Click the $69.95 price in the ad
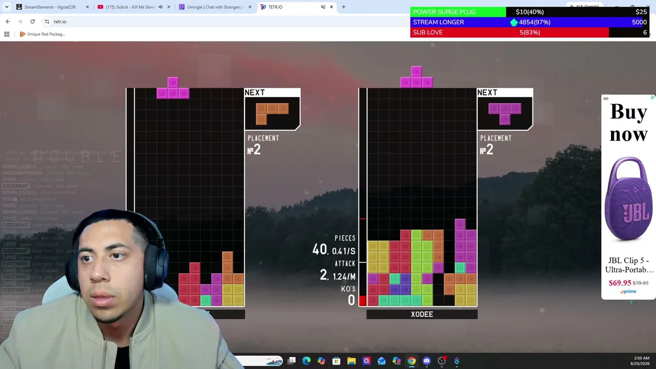 tap(620, 283)
